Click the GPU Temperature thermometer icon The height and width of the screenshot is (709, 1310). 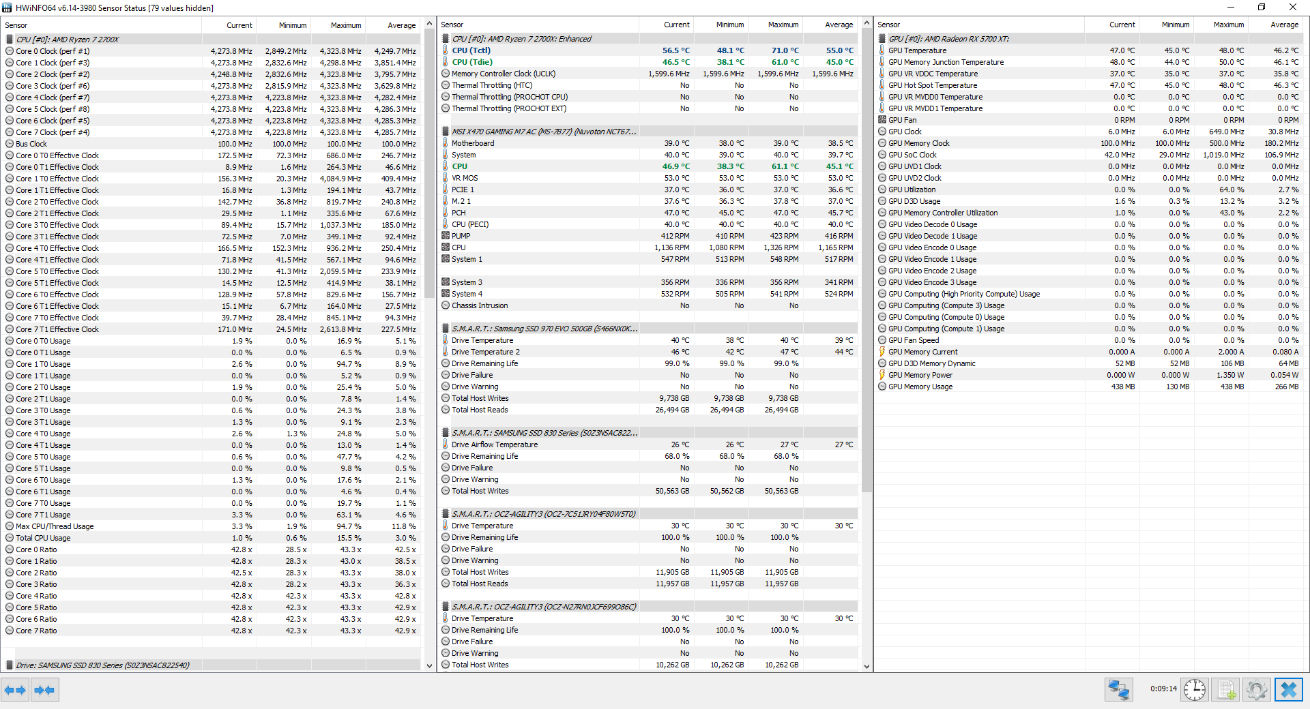click(882, 50)
